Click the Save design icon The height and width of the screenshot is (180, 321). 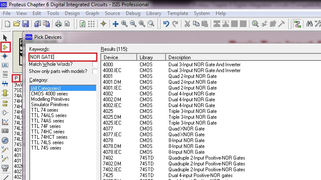(x=25, y=24)
